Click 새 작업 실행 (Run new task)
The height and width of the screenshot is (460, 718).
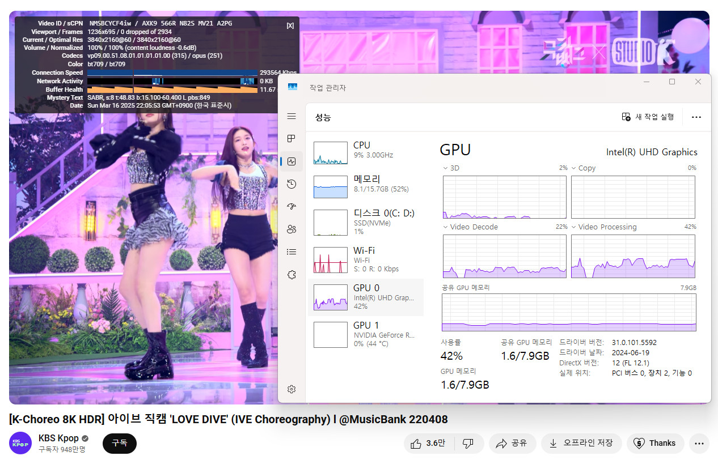(x=648, y=117)
